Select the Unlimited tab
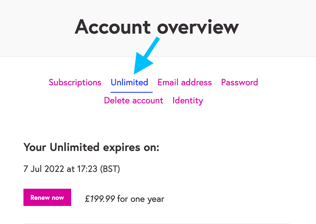Viewport: 316px width, 224px height. click(129, 82)
